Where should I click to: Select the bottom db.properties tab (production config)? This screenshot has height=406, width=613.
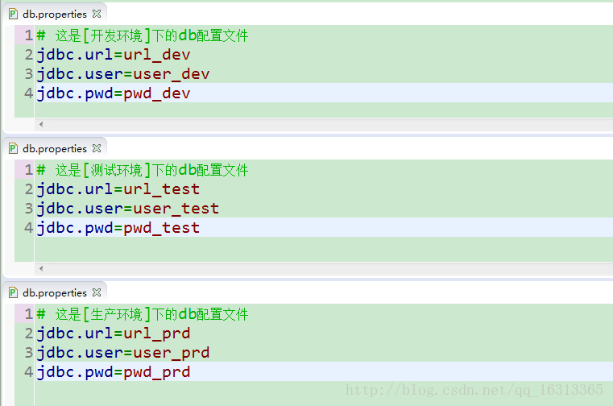point(55,292)
